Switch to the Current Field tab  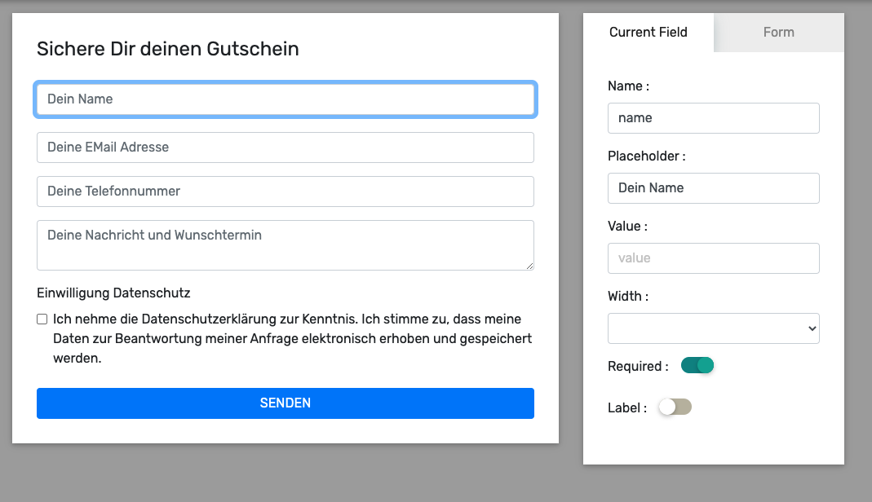pos(648,33)
